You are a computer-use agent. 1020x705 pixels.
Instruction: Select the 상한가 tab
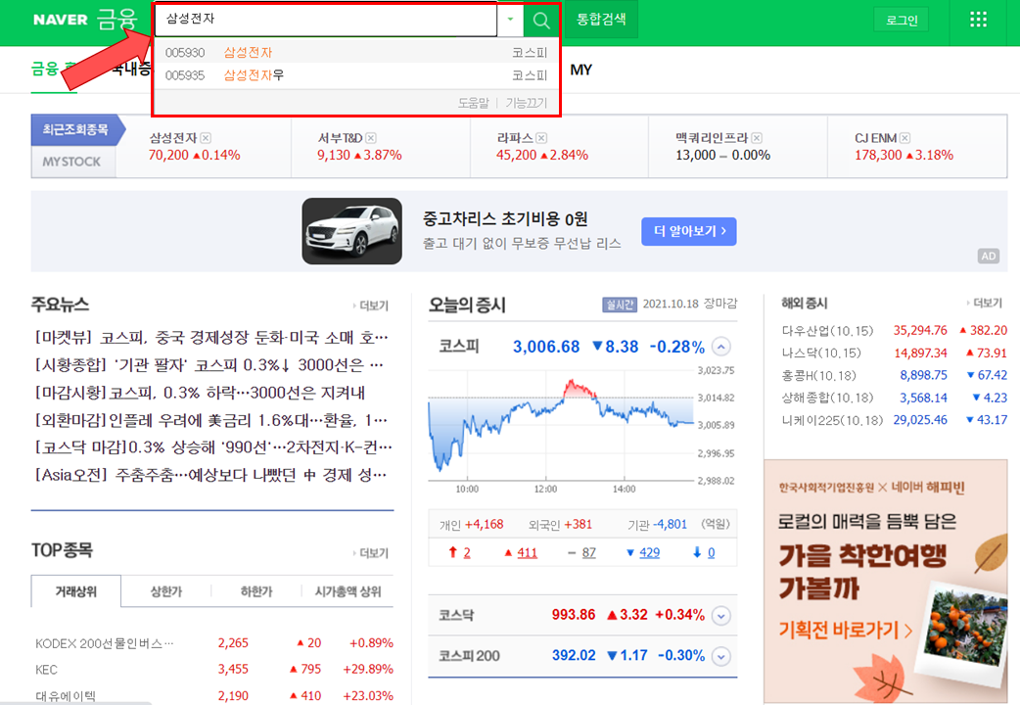[165, 591]
